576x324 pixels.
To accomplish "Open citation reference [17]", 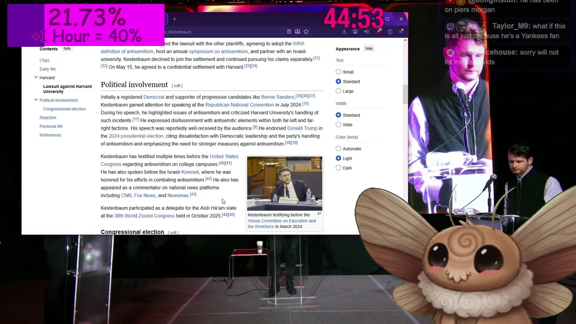I will coord(135,119).
